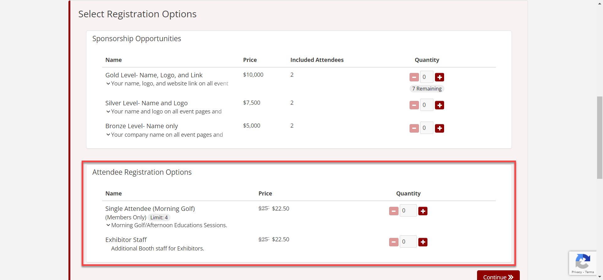Decrease Gold Level sponsorship quantity with minus
Viewport: 603px width, 280px height.
coord(414,77)
